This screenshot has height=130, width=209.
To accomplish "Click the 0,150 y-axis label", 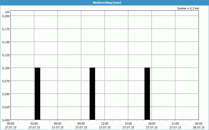I will tap(5, 42).
